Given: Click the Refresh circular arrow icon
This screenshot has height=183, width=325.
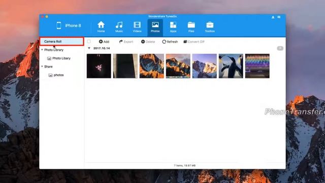Looking at the screenshot, I should click(x=164, y=42).
